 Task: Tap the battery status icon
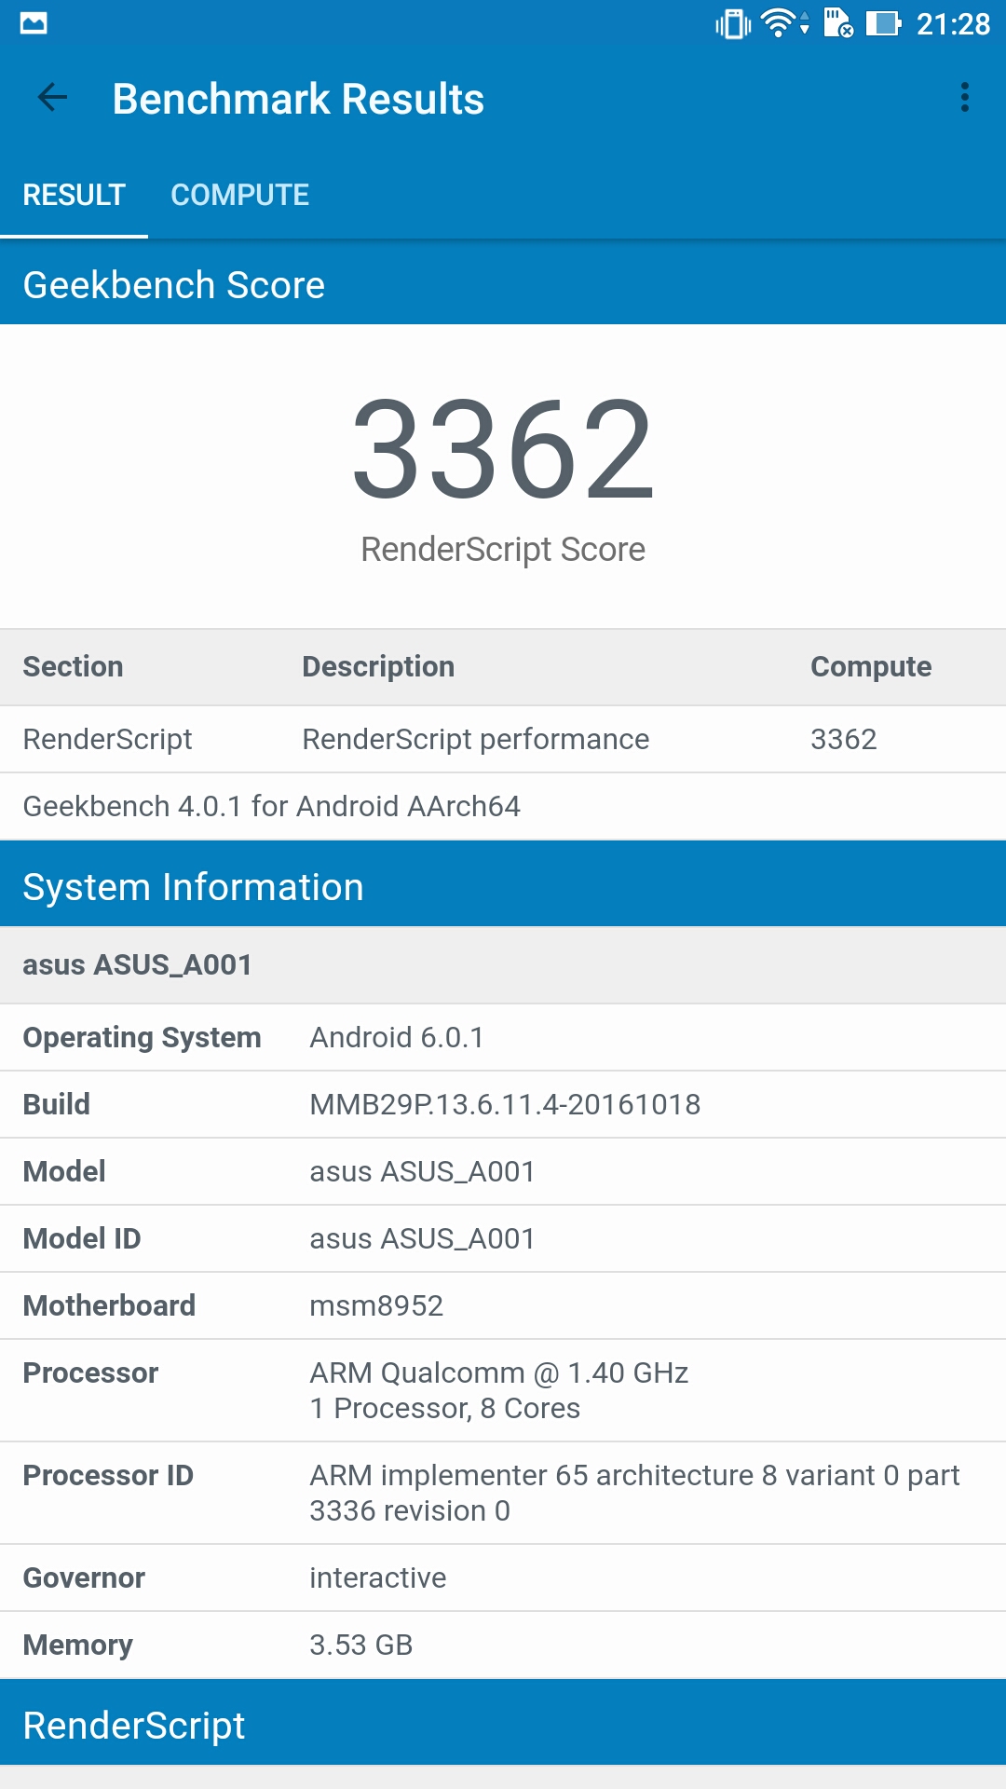[x=883, y=23]
